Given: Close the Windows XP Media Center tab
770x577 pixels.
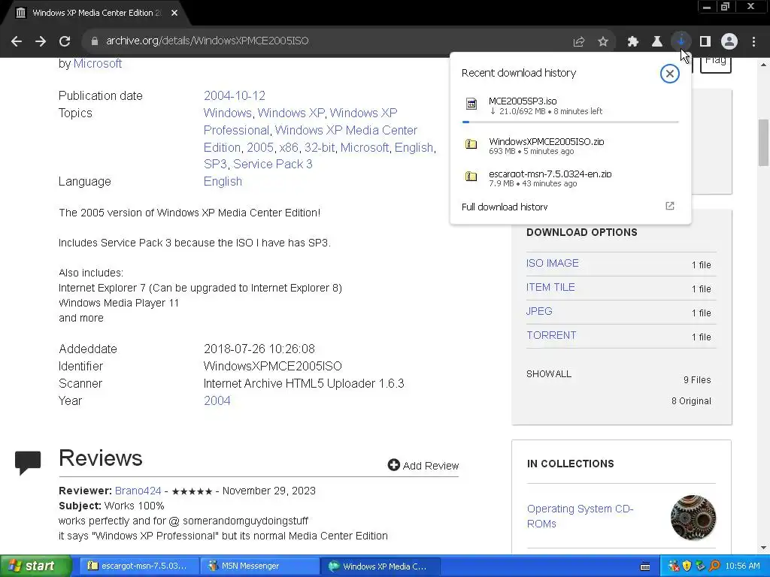Looking at the screenshot, I should click(x=174, y=13).
